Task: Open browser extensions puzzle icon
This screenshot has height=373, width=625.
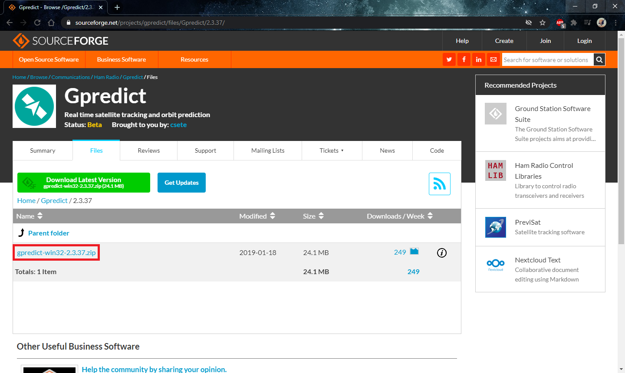Action: coord(574,23)
